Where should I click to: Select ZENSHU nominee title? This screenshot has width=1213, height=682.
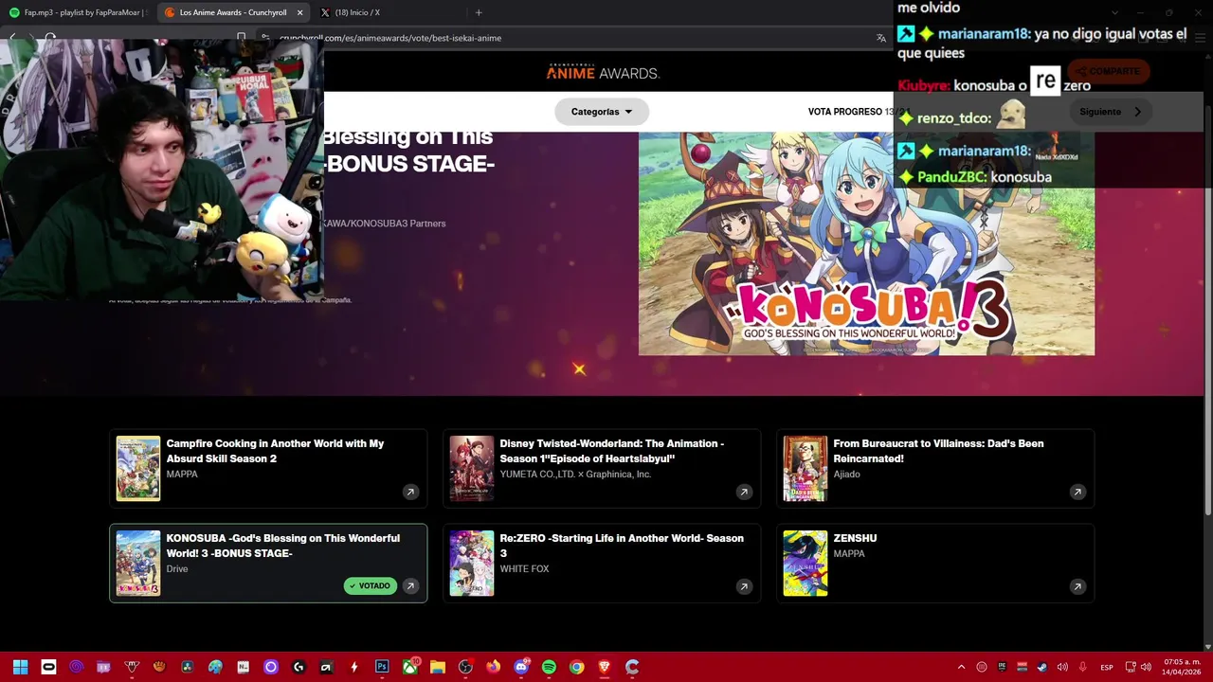(855, 538)
